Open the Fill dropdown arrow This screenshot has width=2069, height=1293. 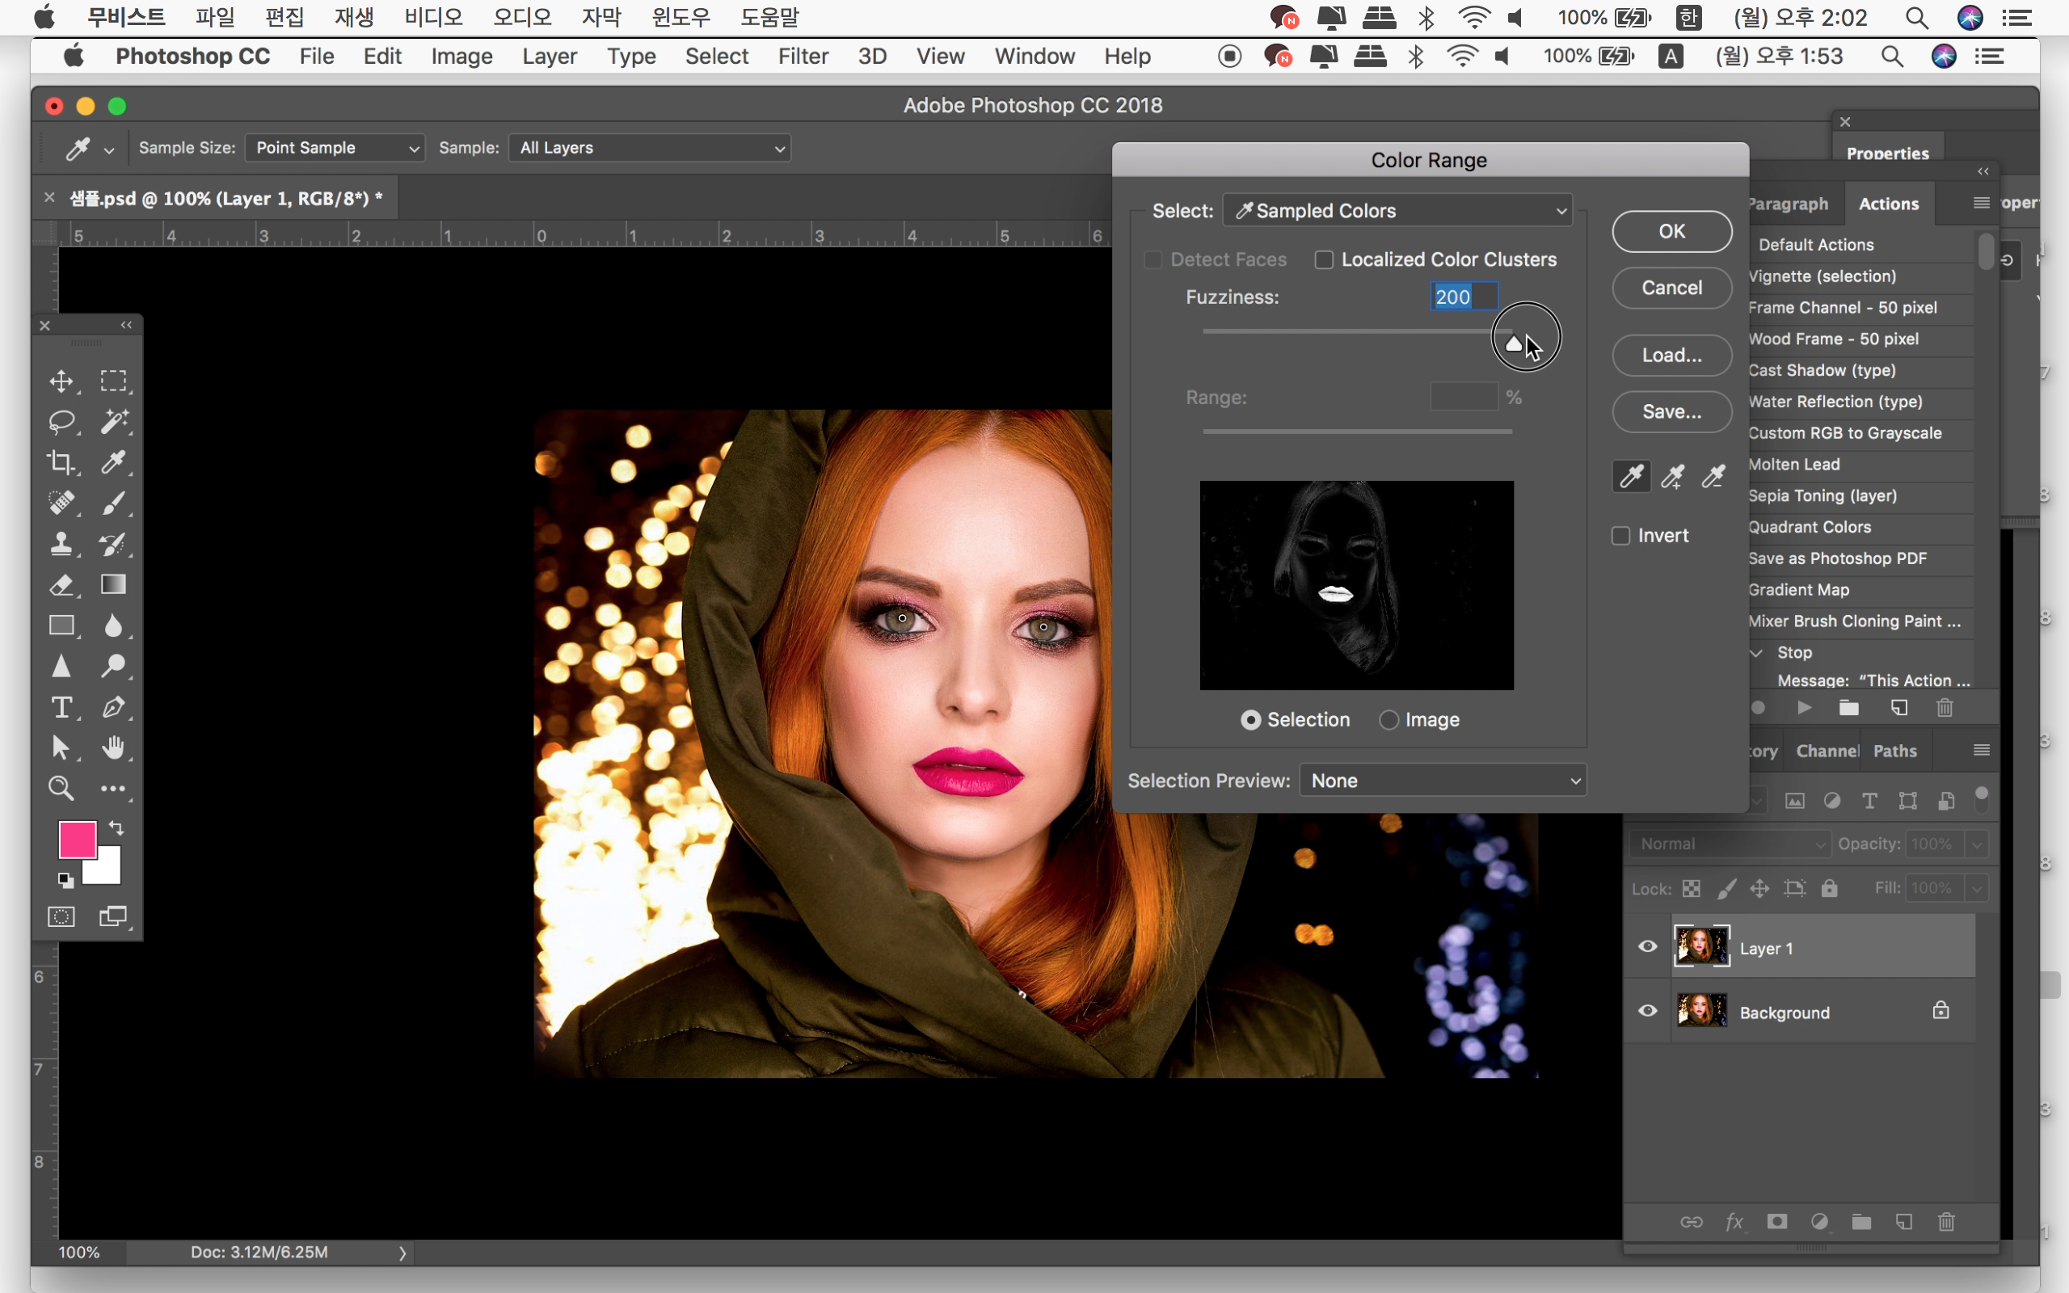1977,888
